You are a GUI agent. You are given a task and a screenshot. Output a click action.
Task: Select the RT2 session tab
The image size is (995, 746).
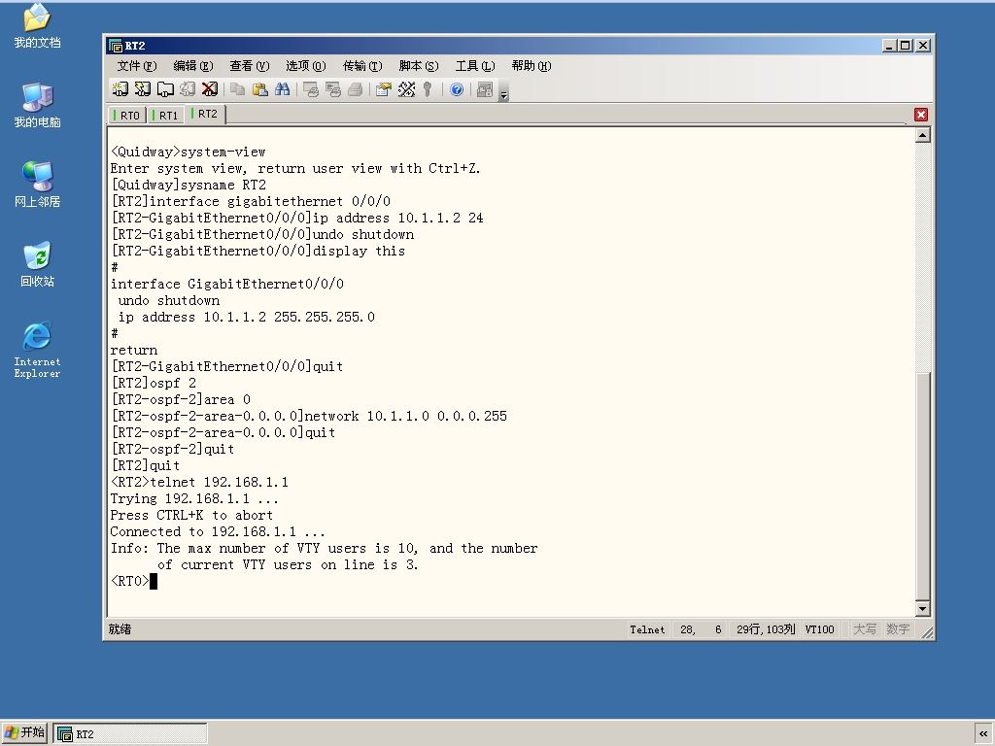click(x=204, y=115)
